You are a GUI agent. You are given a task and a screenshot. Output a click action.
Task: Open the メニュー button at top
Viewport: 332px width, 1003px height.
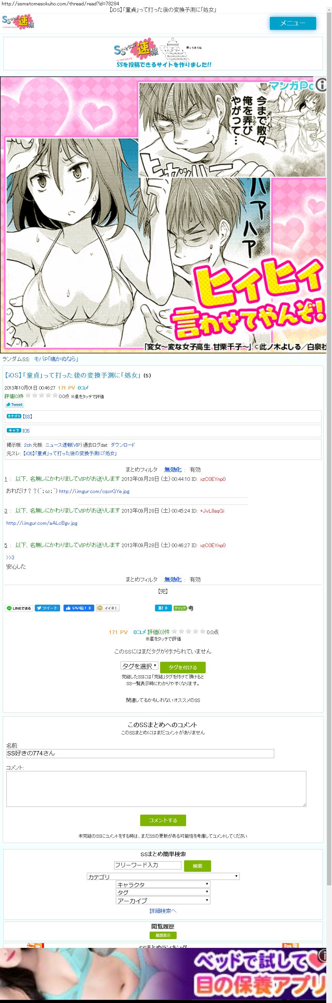pos(293,23)
